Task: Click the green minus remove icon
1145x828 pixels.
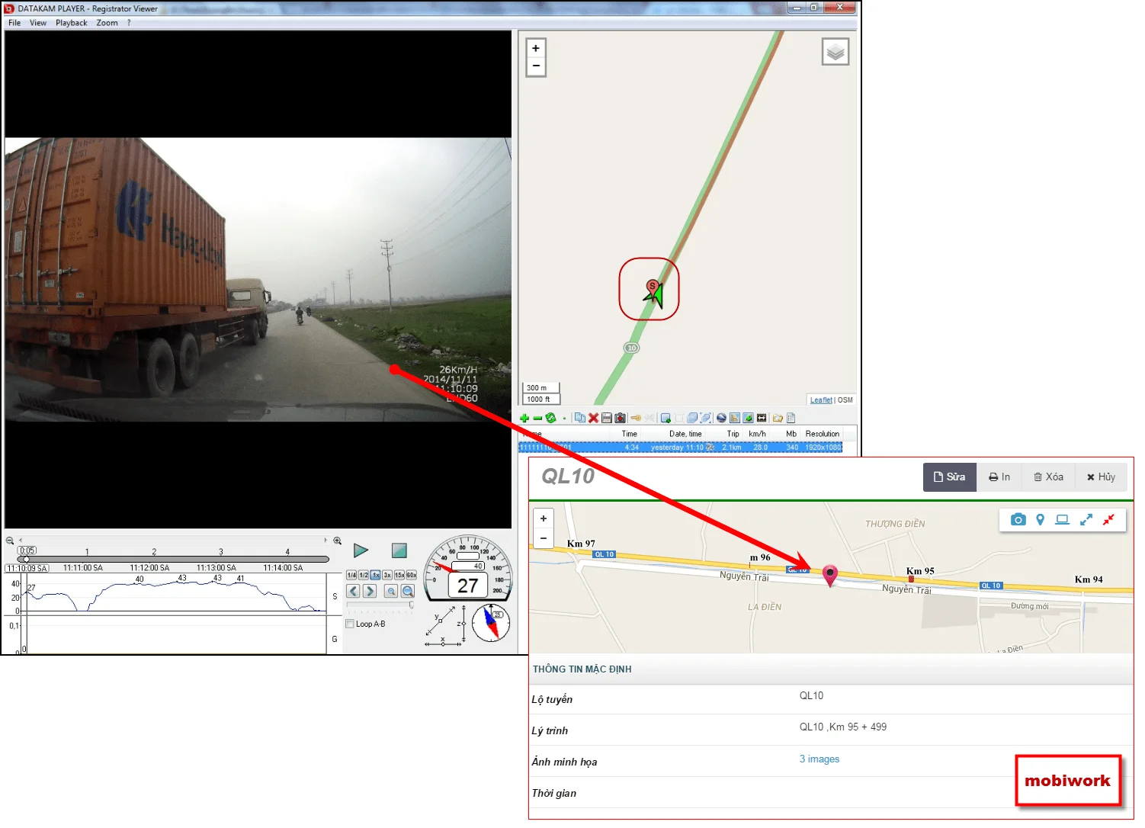Action: click(x=537, y=418)
